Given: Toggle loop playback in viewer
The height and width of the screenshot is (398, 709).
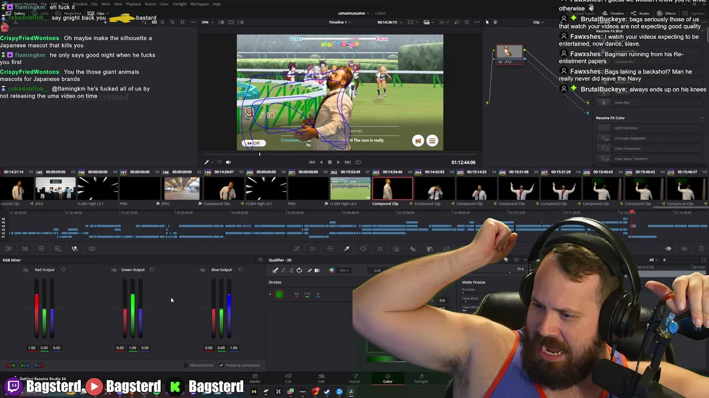Looking at the screenshot, I should click(x=358, y=162).
